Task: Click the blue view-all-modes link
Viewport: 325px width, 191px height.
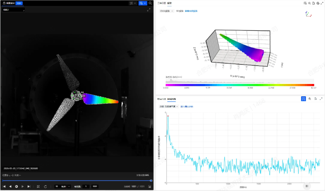Action: click(191, 11)
